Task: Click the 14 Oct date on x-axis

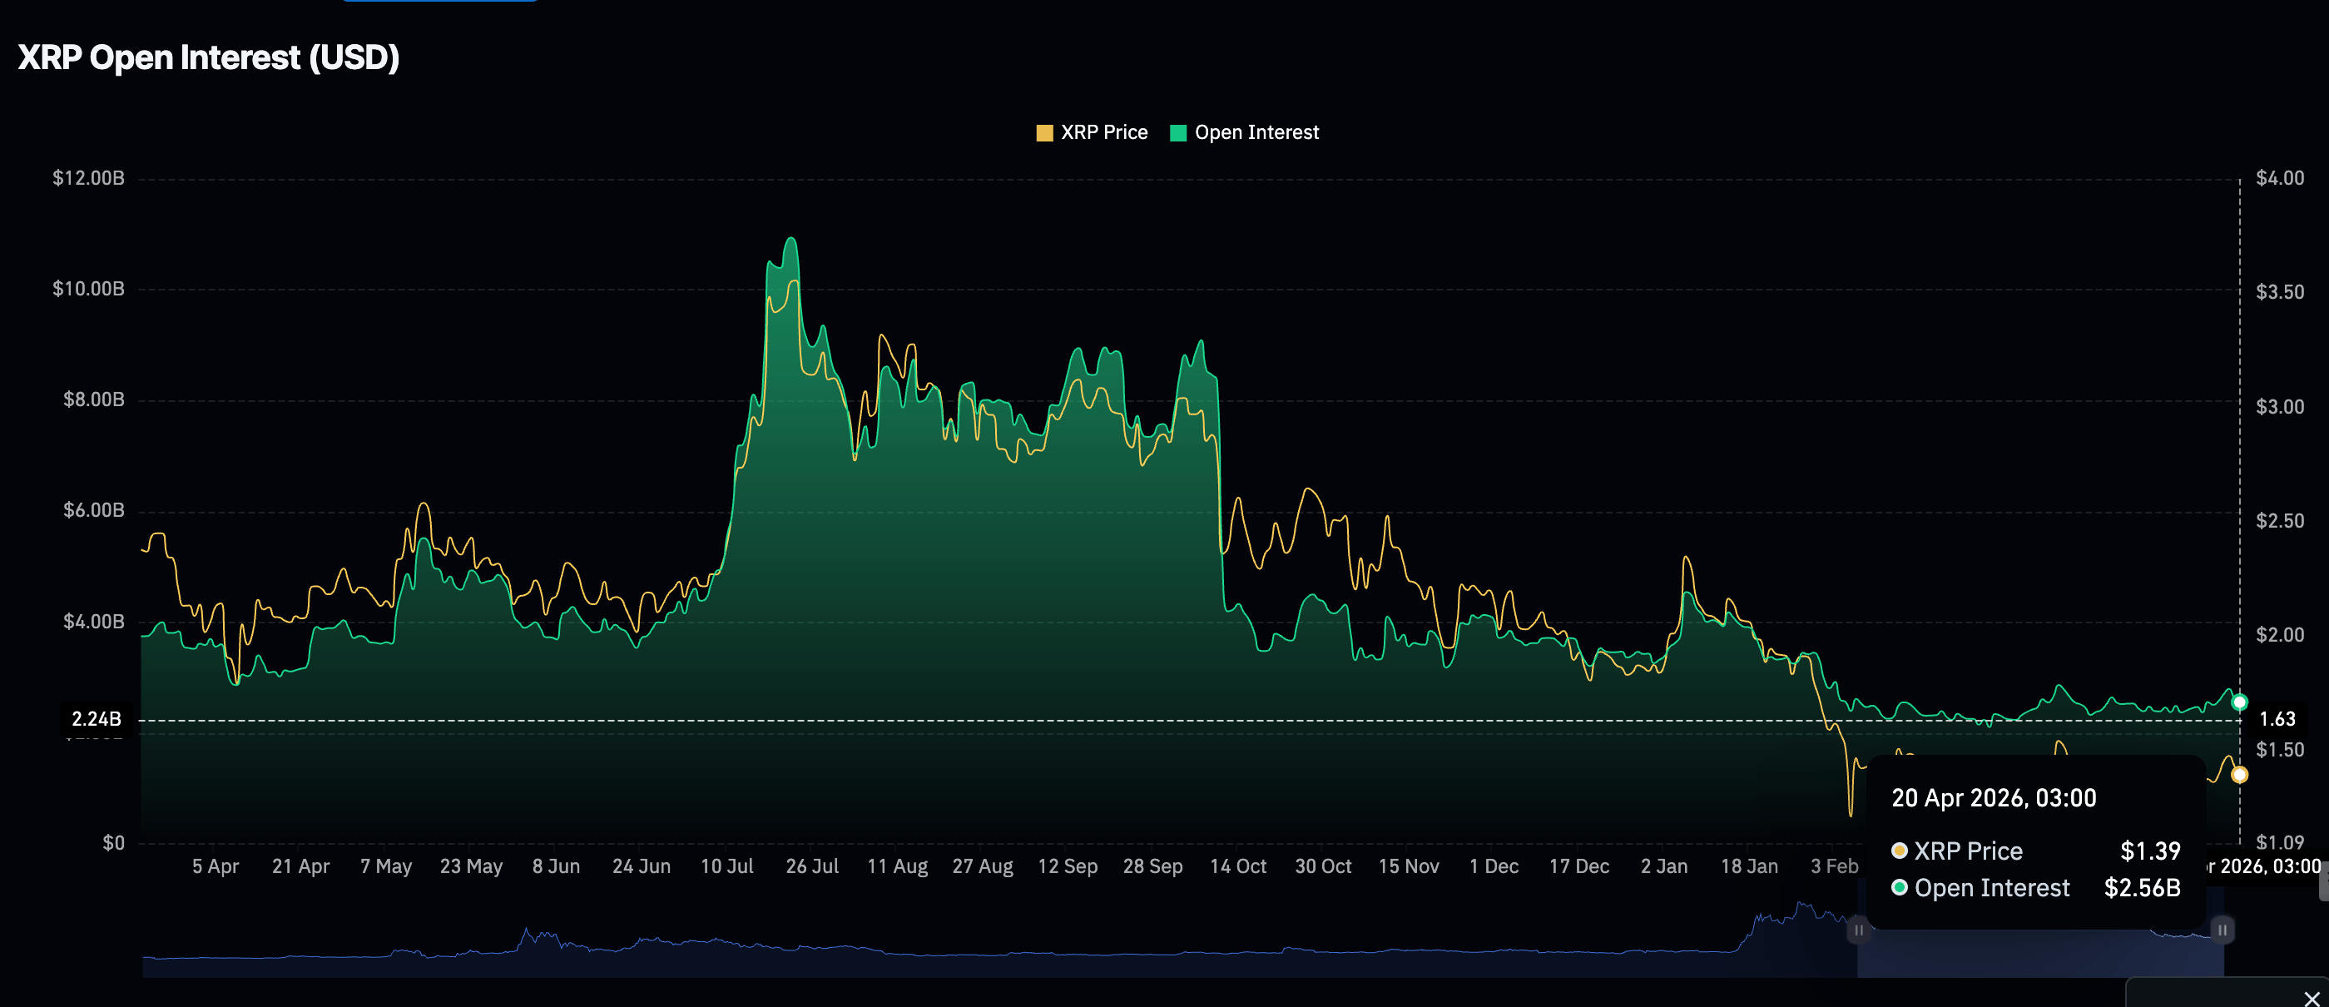Action: [x=1238, y=866]
